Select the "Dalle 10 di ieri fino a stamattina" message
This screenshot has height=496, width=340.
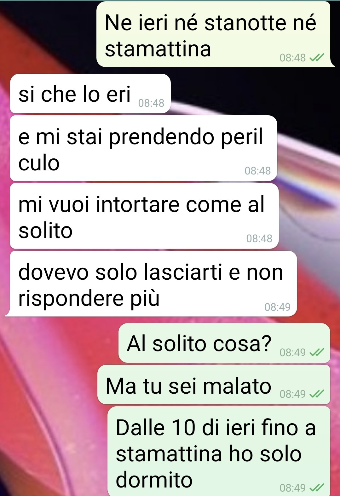tap(219, 451)
